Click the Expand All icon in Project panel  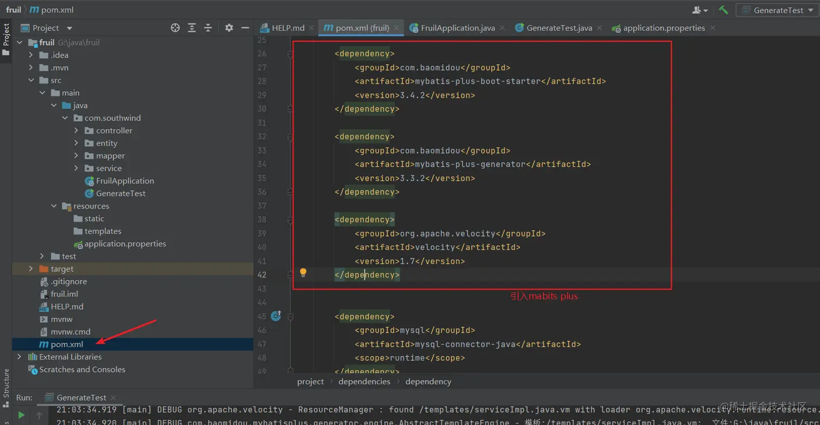191,28
